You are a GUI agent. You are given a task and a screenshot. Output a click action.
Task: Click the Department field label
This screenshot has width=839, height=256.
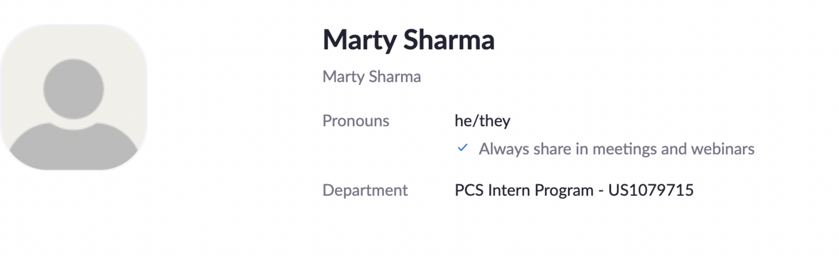[365, 190]
